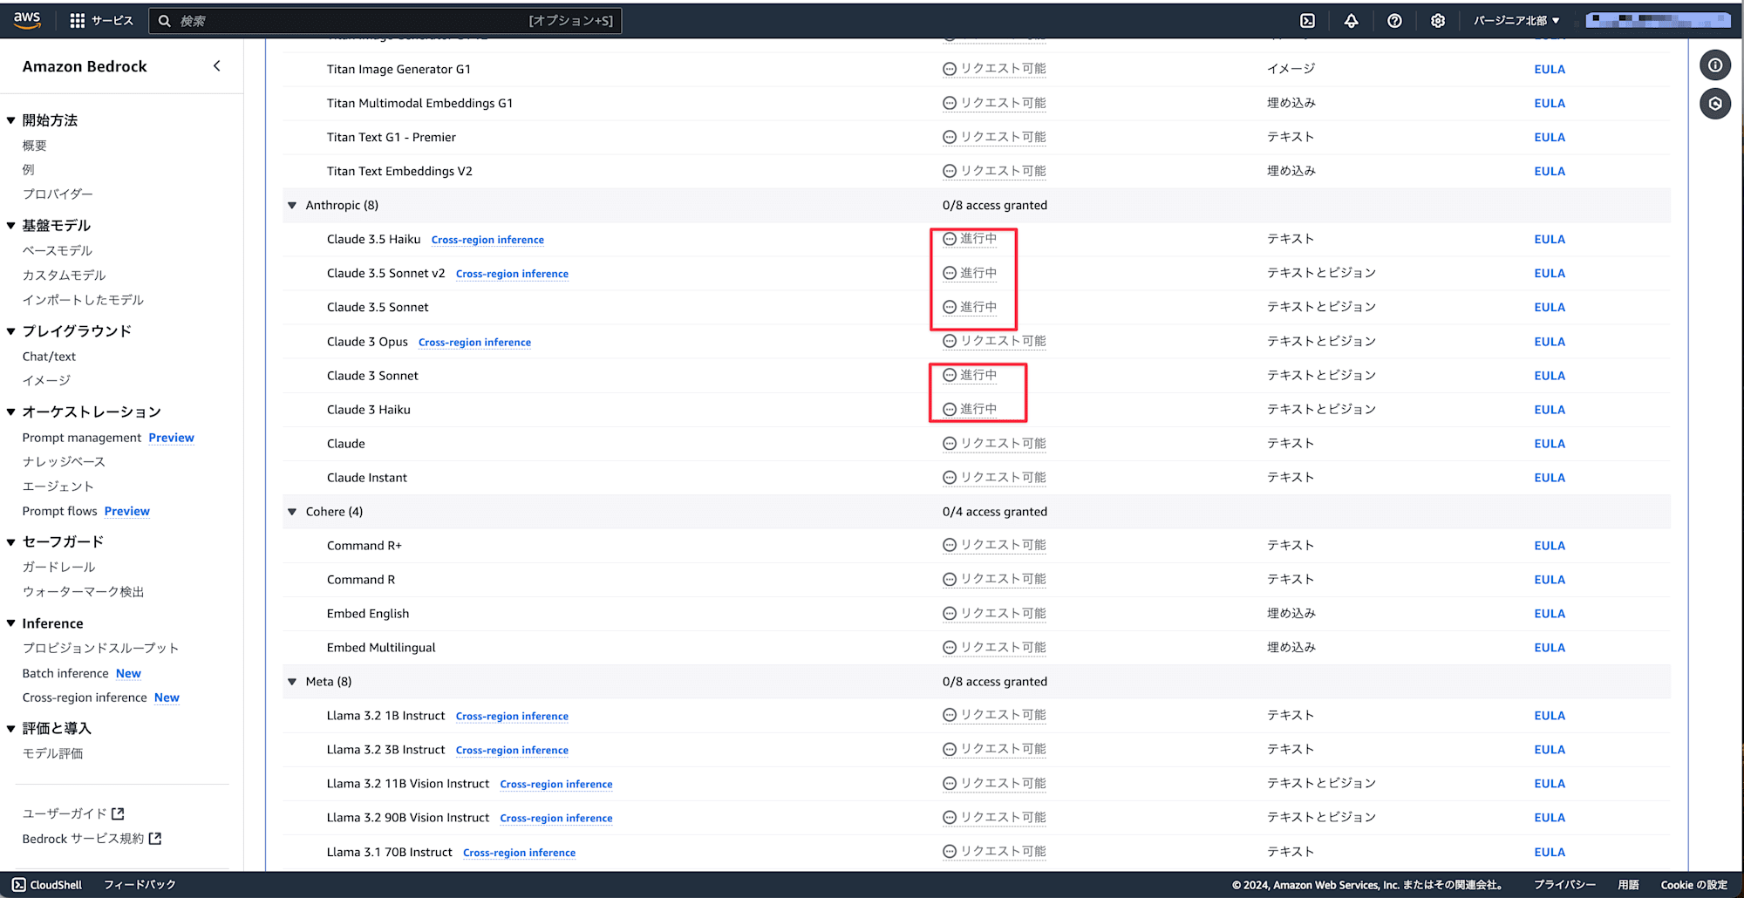Image resolution: width=1744 pixels, height=898 pixels.
Task: Open Cross-region inference link for Claude 3 Opus
Action: click(x=474, y=343)
